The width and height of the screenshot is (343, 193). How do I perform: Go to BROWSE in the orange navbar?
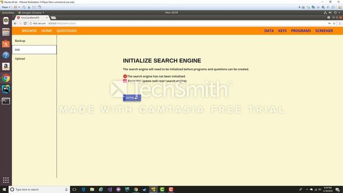click(x=29, y=31)
